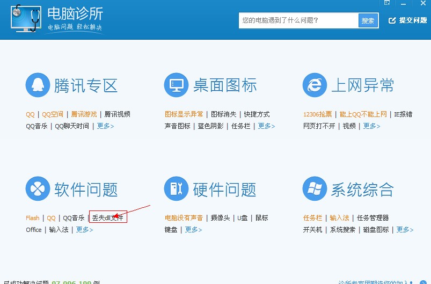Click the 提交问题 edit icon

pyautogui.click(x=392, y=20)
